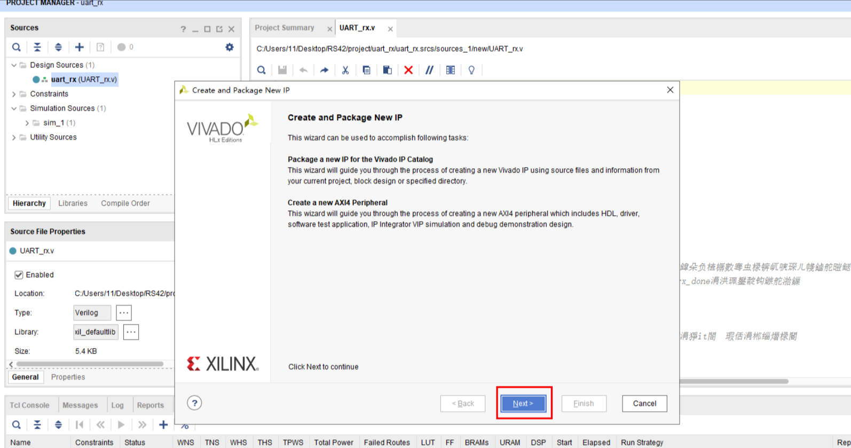Image resolution: width=851 pixels, height=448 pixels.
Task: Click the search icon in Design Runs panel
Action: (x=17, y=425)
